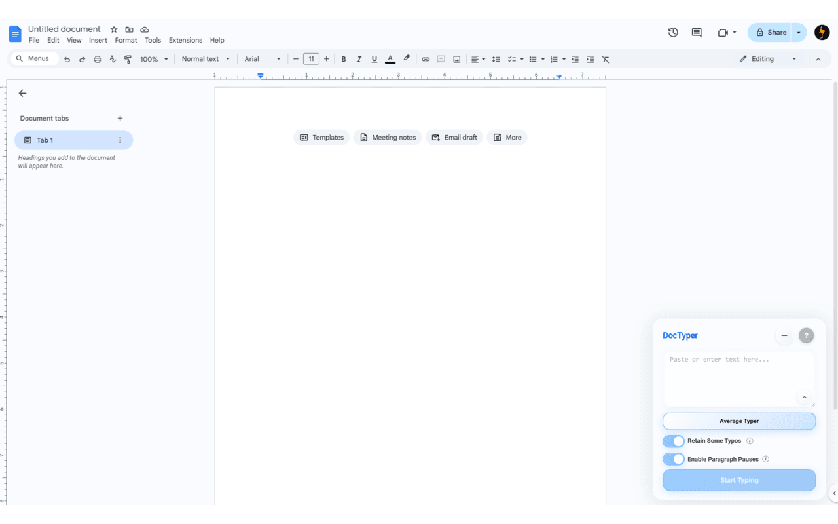Click the Bold formatting icon
838x524 pixels.
click(x=343, y=59)
